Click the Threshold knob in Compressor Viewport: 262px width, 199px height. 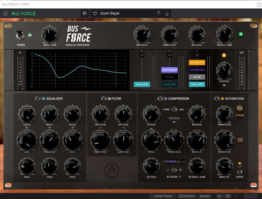point(174,139)
